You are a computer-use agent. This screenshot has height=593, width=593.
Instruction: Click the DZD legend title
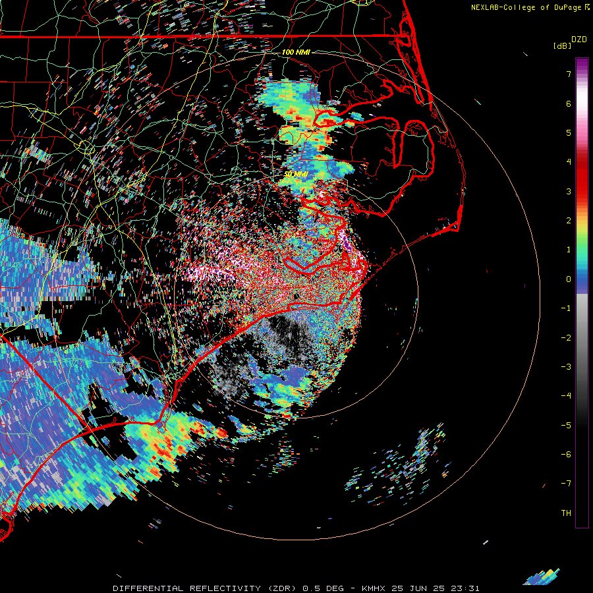(579, 40)
